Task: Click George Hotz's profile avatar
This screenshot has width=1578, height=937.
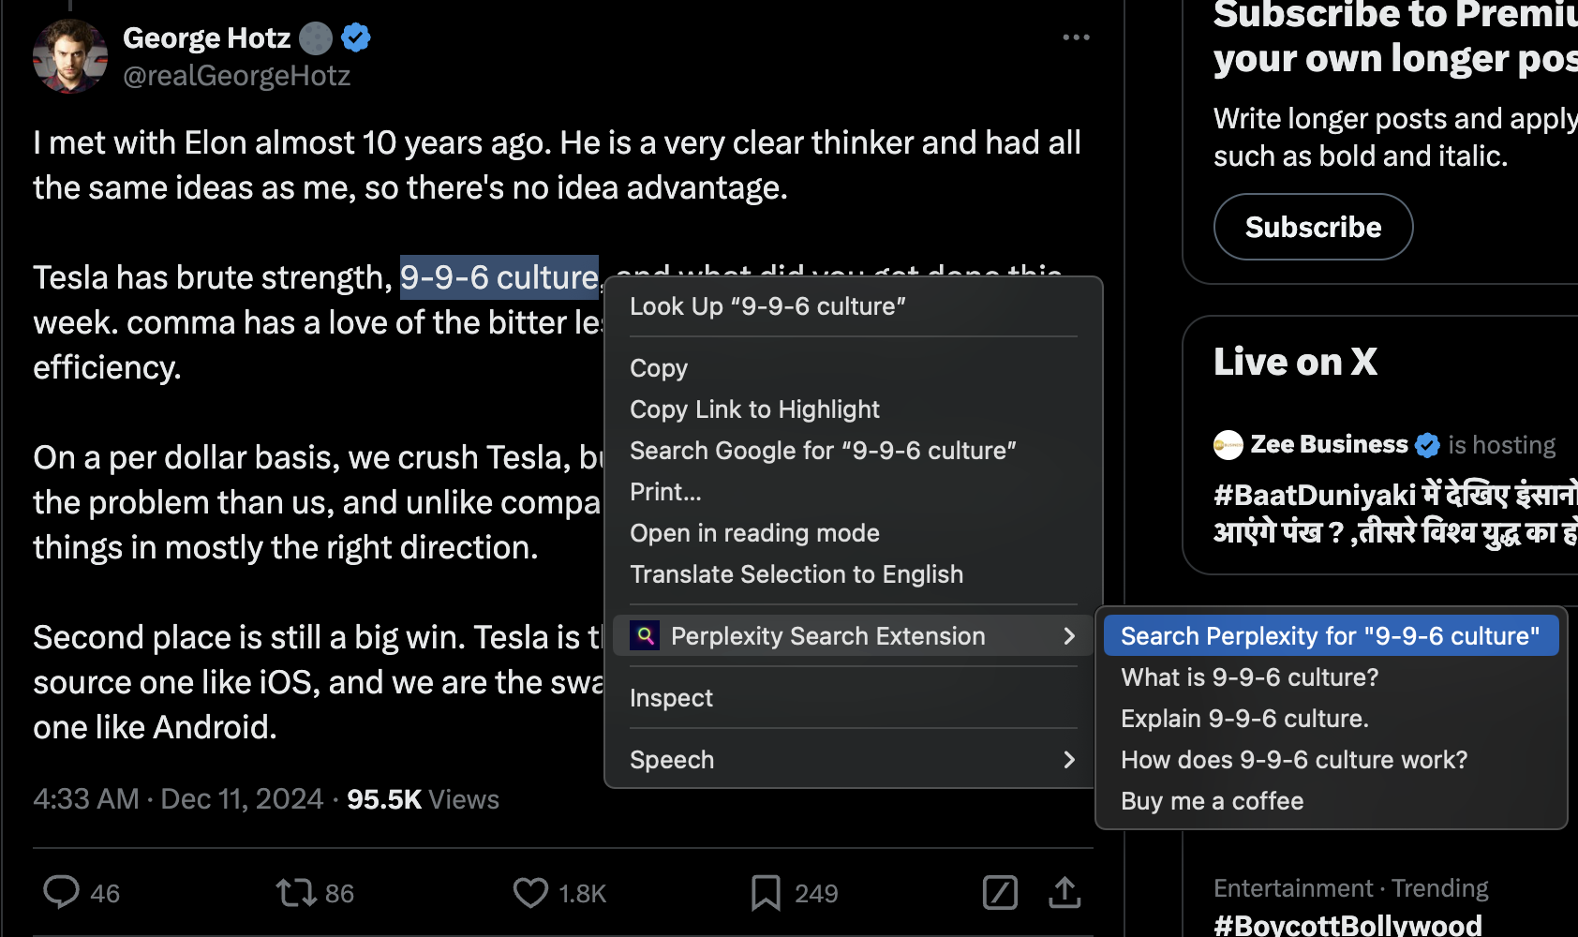Action: coord(70,56)
